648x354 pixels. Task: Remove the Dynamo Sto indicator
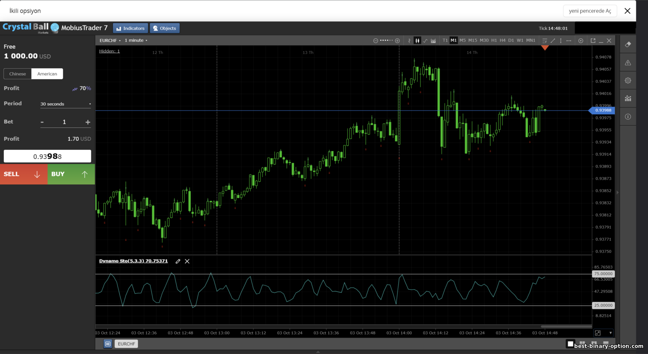(187, 261)
